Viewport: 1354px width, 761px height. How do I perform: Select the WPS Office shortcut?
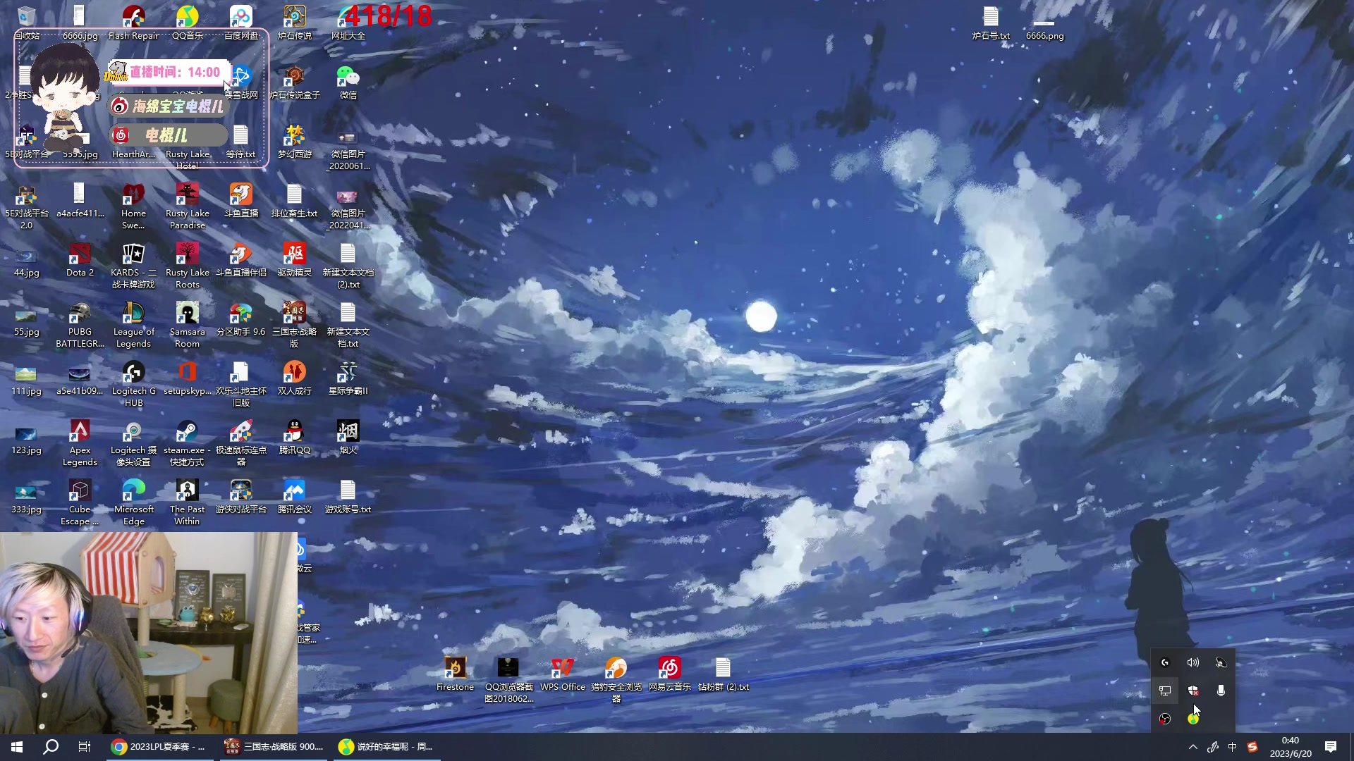(563, 674)
